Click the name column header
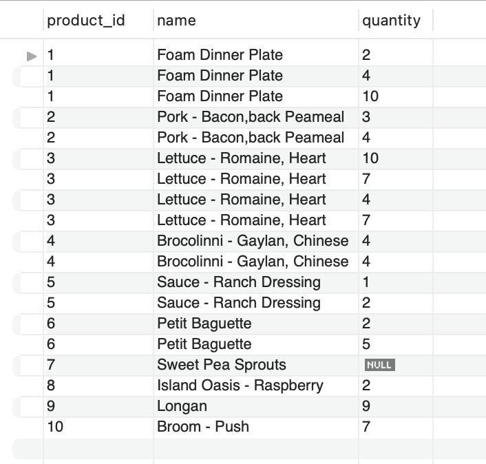 pyautogui.click(x=176, y=21)
